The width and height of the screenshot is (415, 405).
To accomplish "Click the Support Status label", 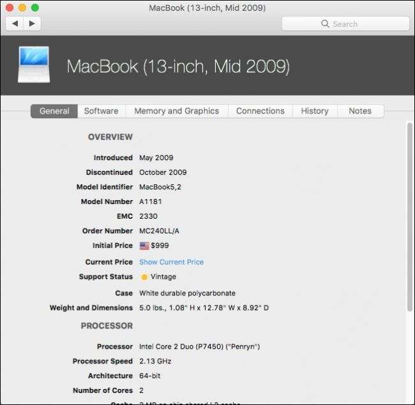I will pyautogui.click(x=106, y=277).
